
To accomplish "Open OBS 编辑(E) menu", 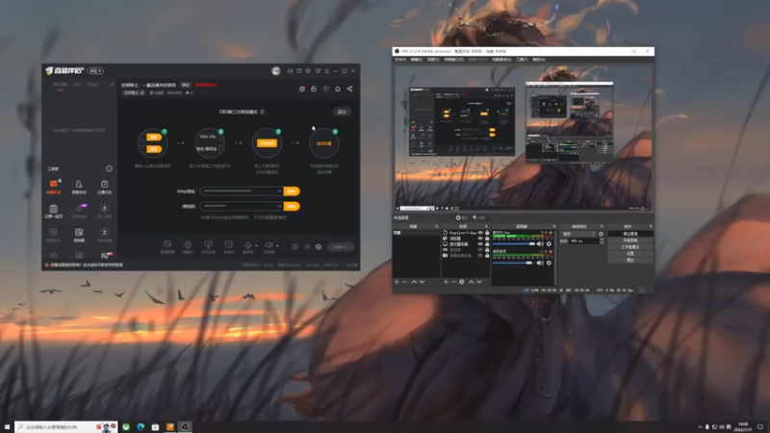I will click(x=417, y=60).
